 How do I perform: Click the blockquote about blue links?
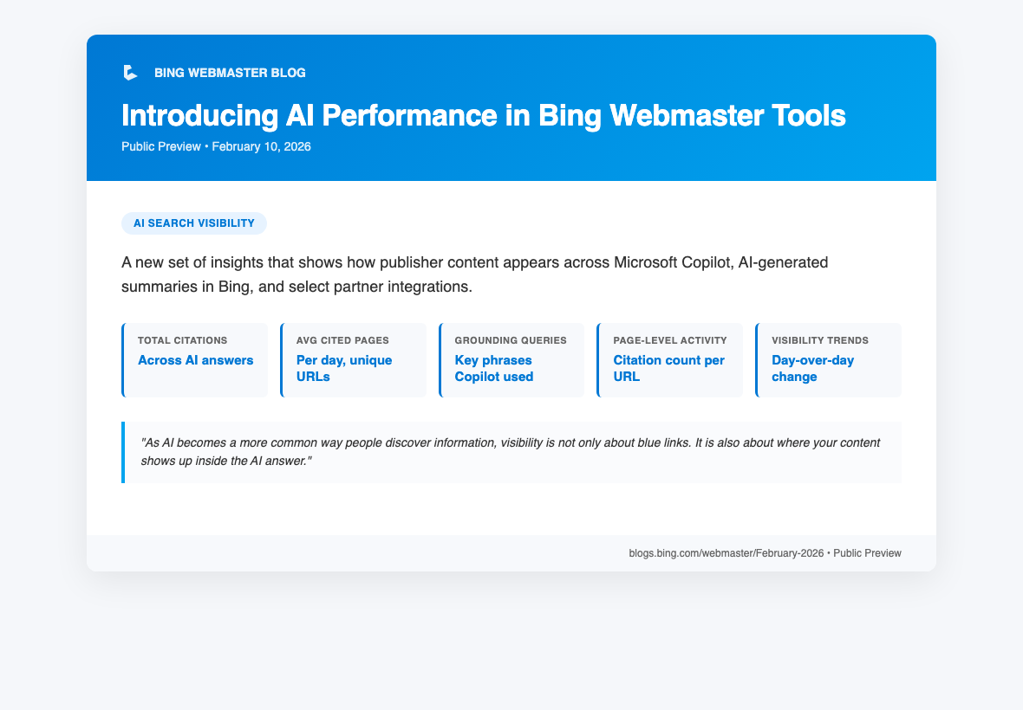pyautogui.click(x=511, y=452)
